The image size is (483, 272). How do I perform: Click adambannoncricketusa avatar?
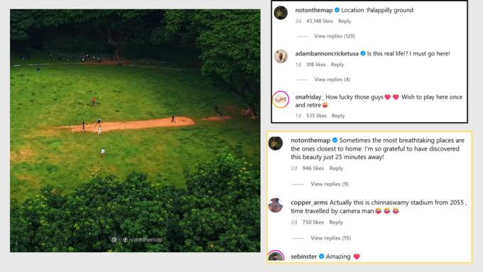[281, 56]
